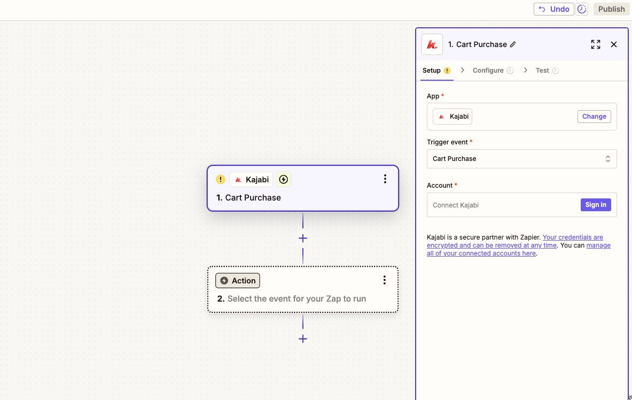Change the selected app
Viewport: 632px width, 400px height.
tap(594, 116)
